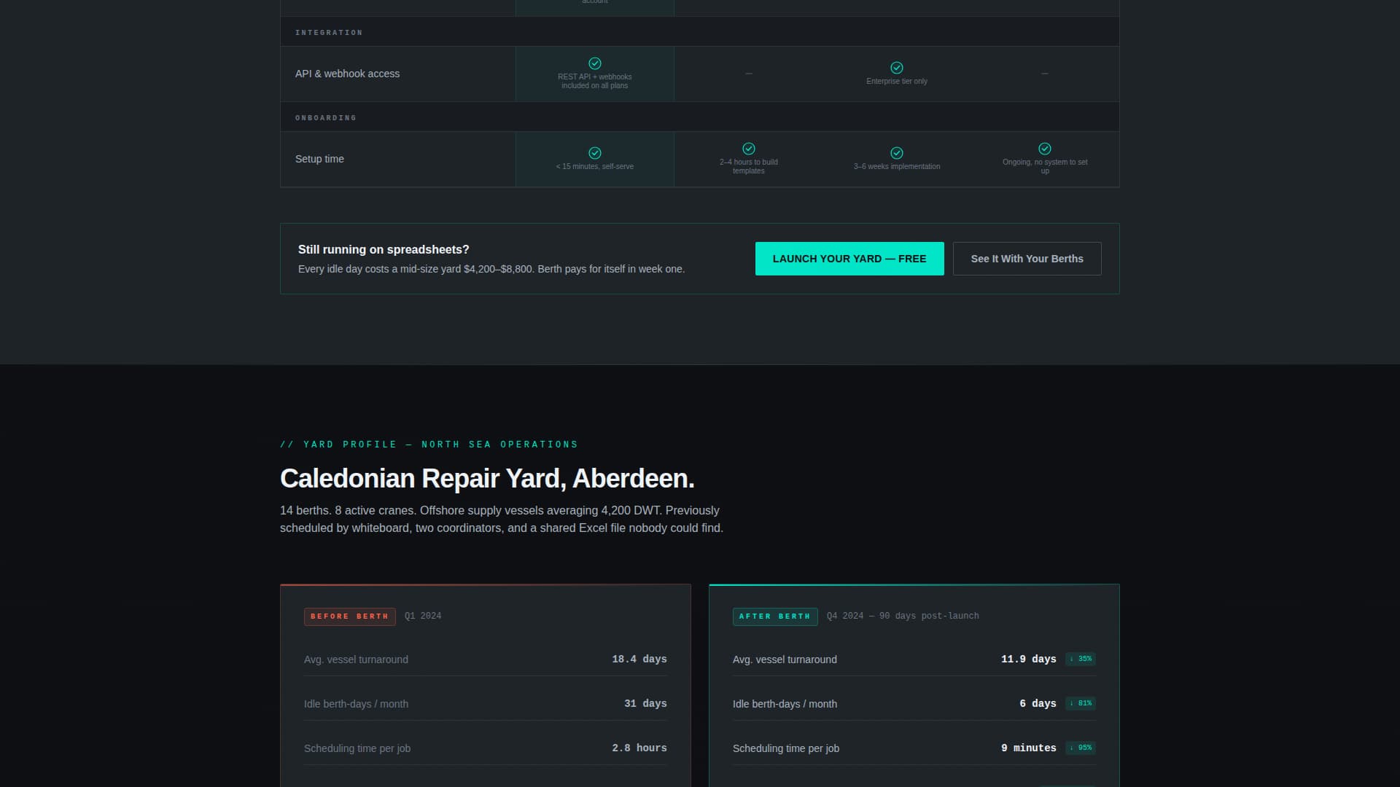The width and height of the screenshot is (1400, 787).
Task: Click 'Q1 2024' date label
Action: click(423, 616)
